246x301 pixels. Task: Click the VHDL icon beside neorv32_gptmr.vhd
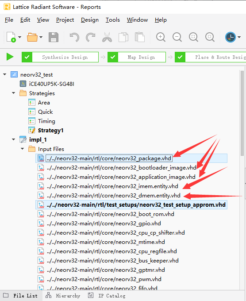[x=41, y=270]
